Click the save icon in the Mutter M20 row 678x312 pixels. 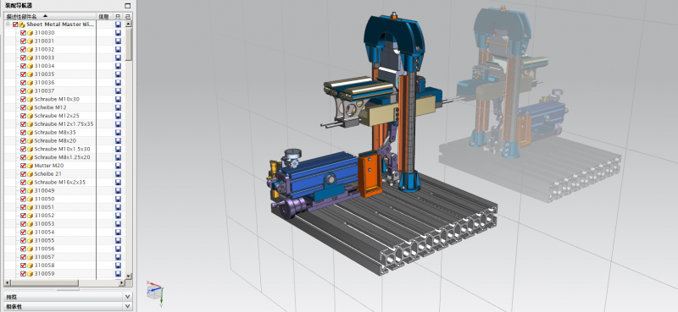pos(118,166)
